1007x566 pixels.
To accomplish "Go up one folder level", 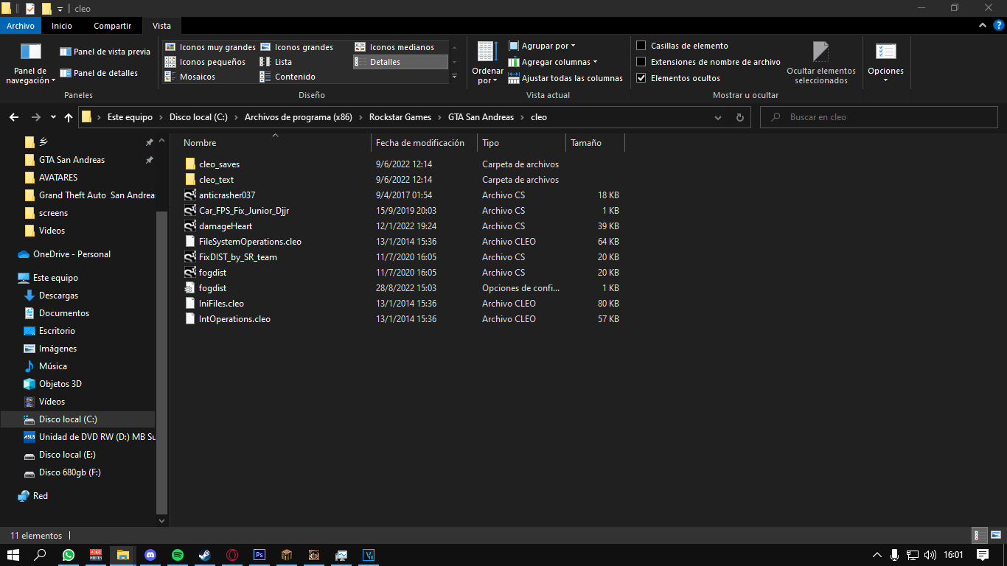I will pos(69,117).
